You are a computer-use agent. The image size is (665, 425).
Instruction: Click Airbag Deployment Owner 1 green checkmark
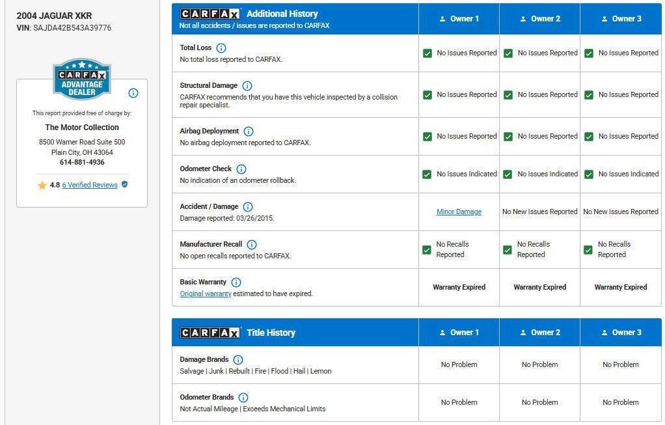click(x=428, y=137)
